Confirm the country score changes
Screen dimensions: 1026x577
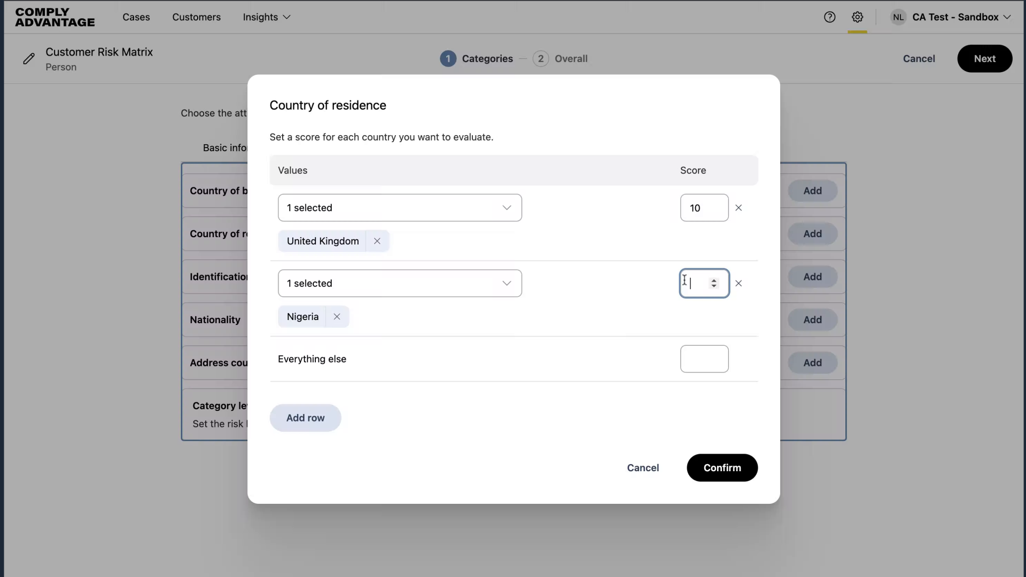tap(721, 467)
